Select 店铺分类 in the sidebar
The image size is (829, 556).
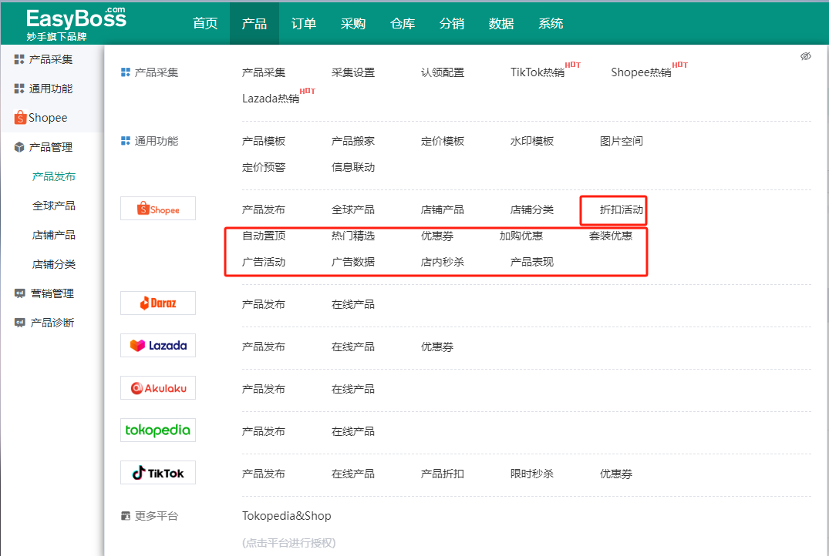point(54,264)
